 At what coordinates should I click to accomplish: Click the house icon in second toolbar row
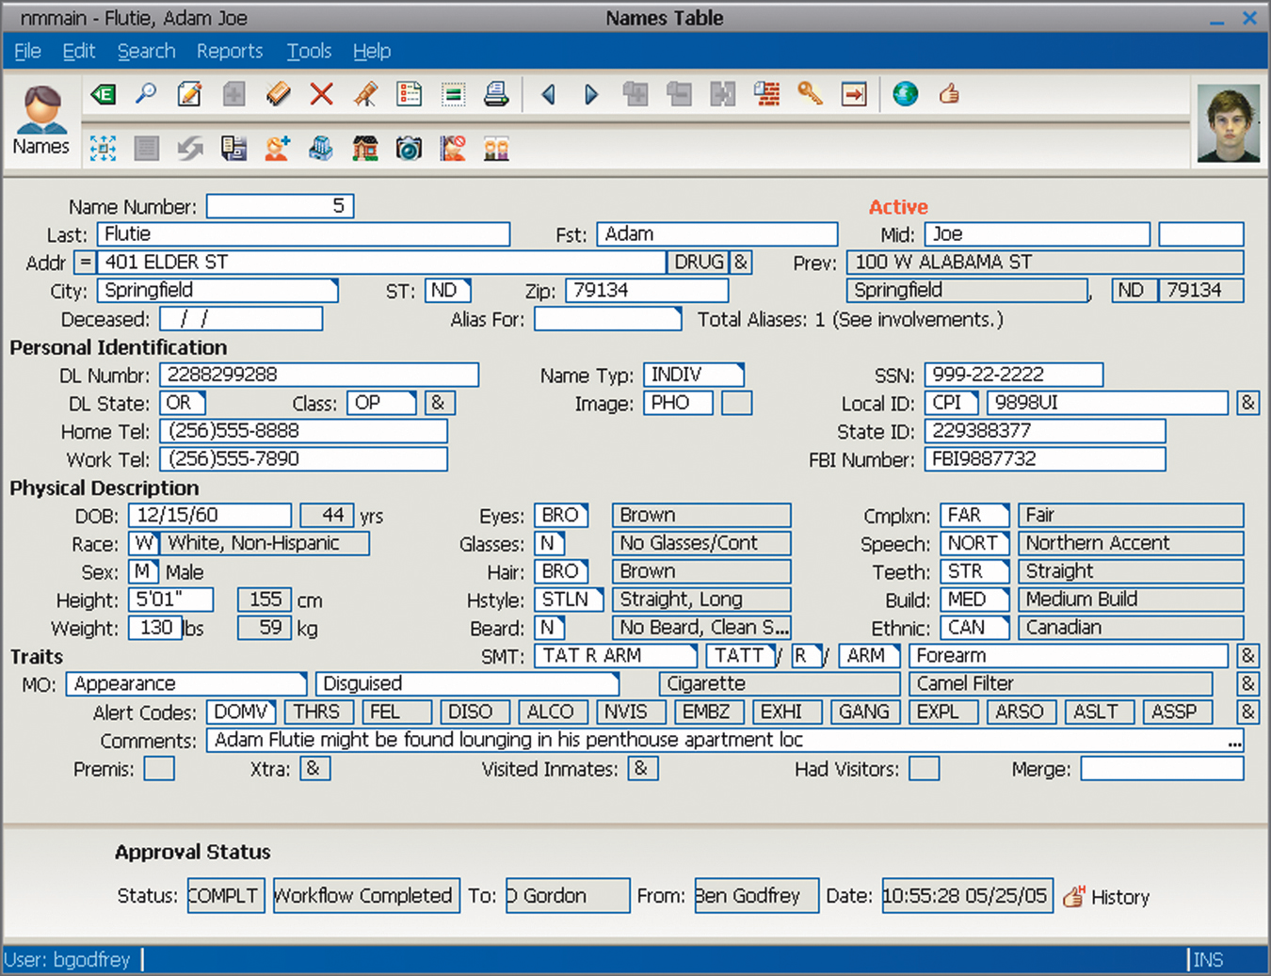click(x=364, y=149)
